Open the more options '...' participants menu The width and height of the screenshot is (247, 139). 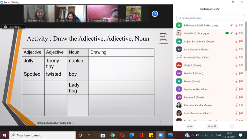coord(232,126)
